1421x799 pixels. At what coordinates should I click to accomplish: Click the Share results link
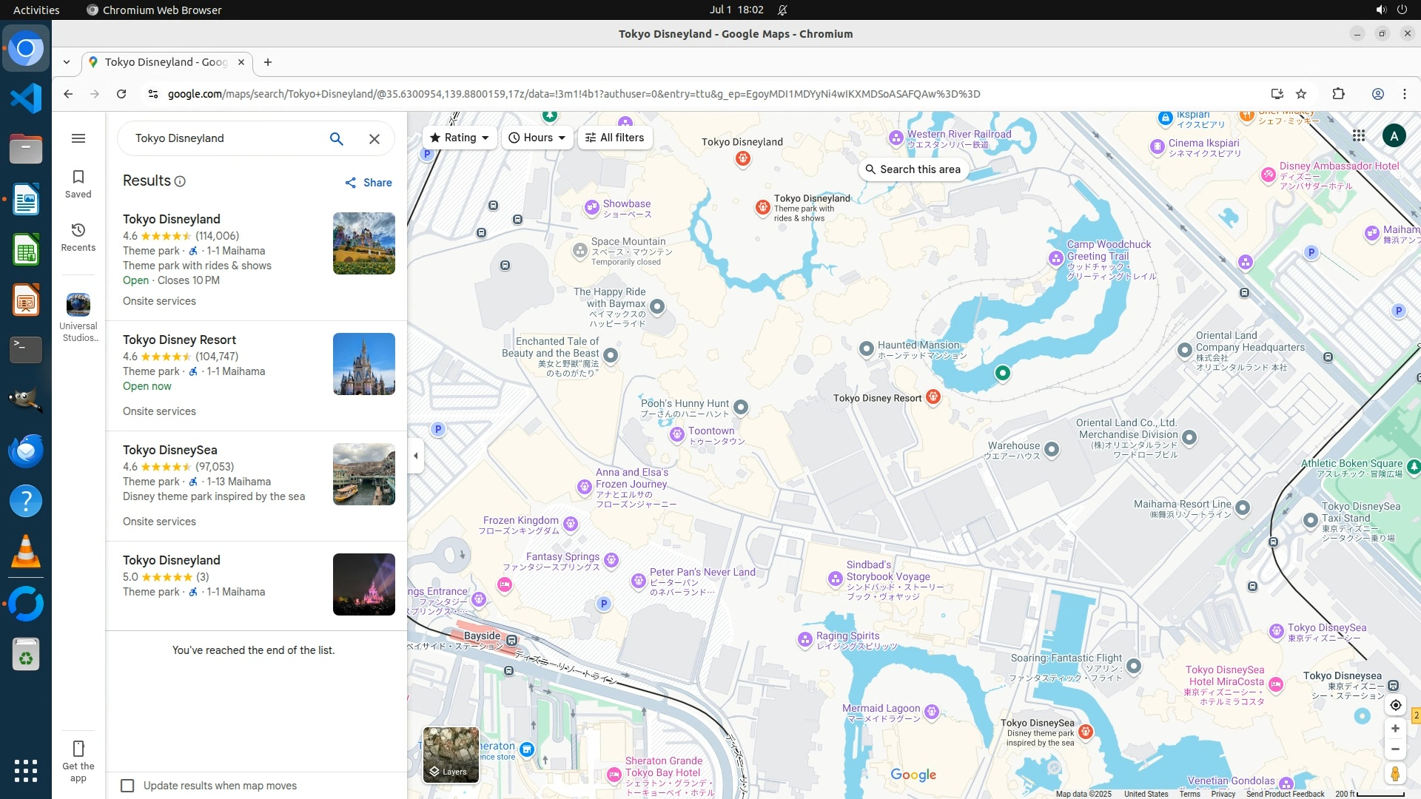[x=369, y=183]
